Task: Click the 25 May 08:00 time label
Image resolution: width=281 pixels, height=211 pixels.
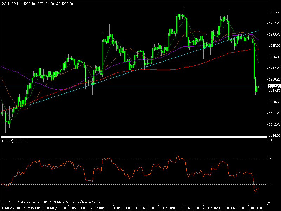Action: [33, 208]
